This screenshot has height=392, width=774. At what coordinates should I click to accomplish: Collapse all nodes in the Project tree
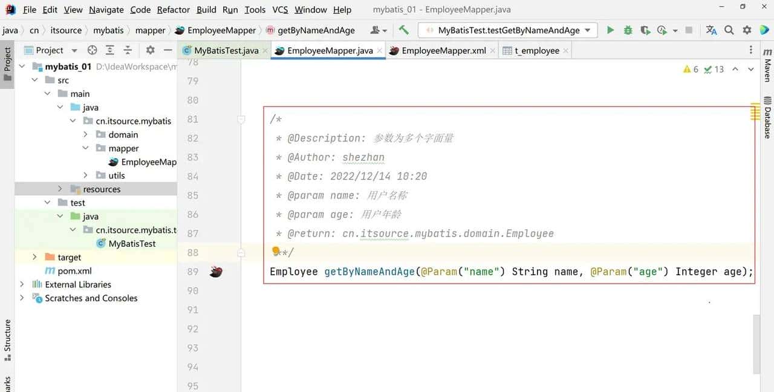coord(127,50)
